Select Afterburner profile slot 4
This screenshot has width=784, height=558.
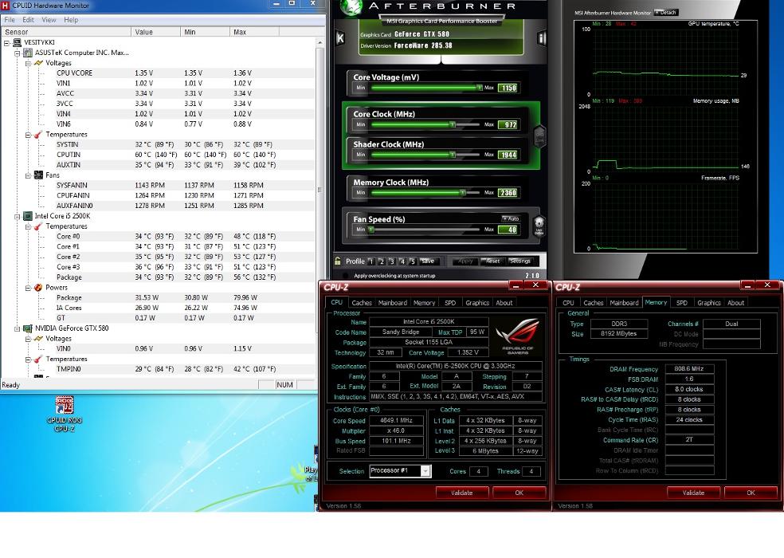tap(402, 261)
